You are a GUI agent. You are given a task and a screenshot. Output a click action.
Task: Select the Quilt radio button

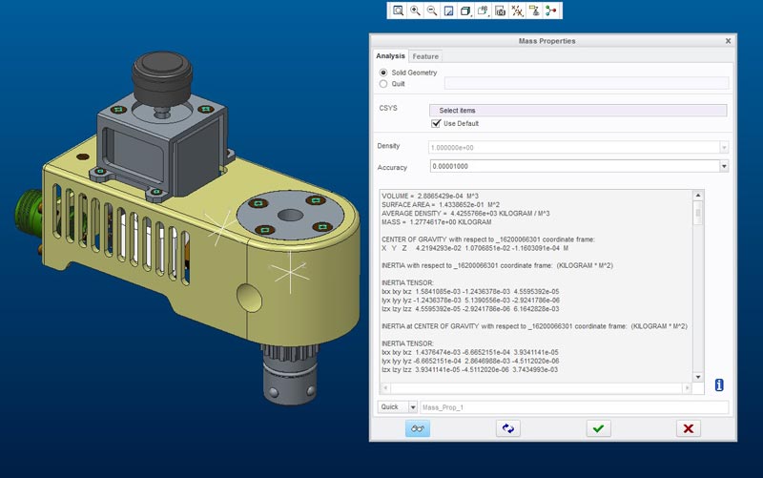point(383,83)
